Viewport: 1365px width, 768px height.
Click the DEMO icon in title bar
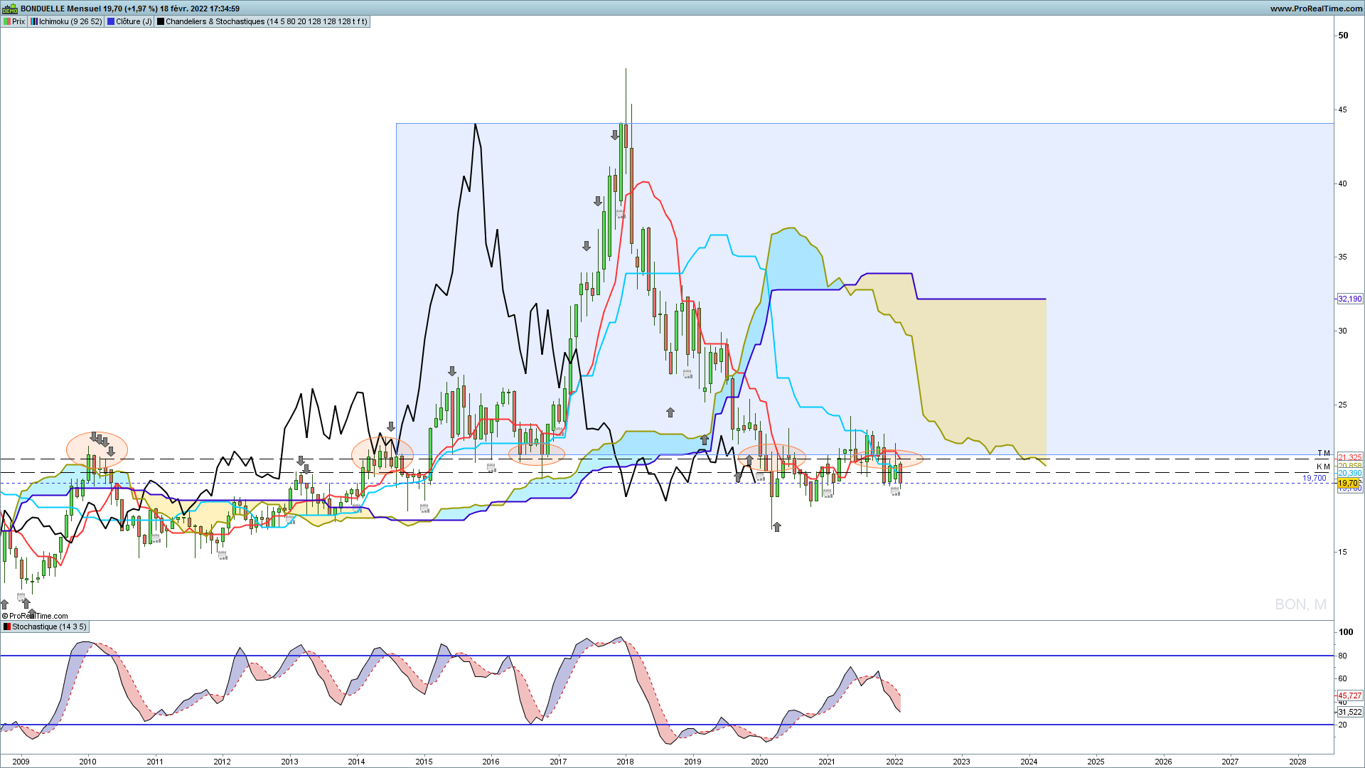9,9
